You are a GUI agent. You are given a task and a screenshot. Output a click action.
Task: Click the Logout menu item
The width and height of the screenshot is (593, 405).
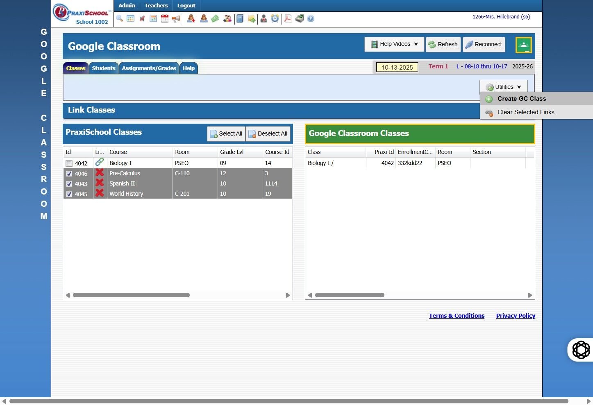tap(186, 5)
